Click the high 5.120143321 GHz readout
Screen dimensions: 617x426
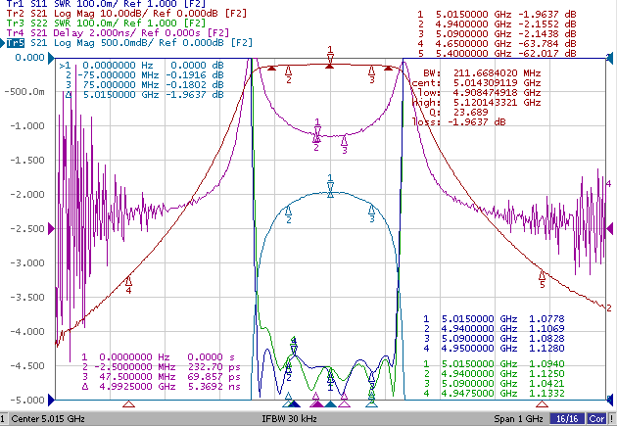click(x=477, y=103)
